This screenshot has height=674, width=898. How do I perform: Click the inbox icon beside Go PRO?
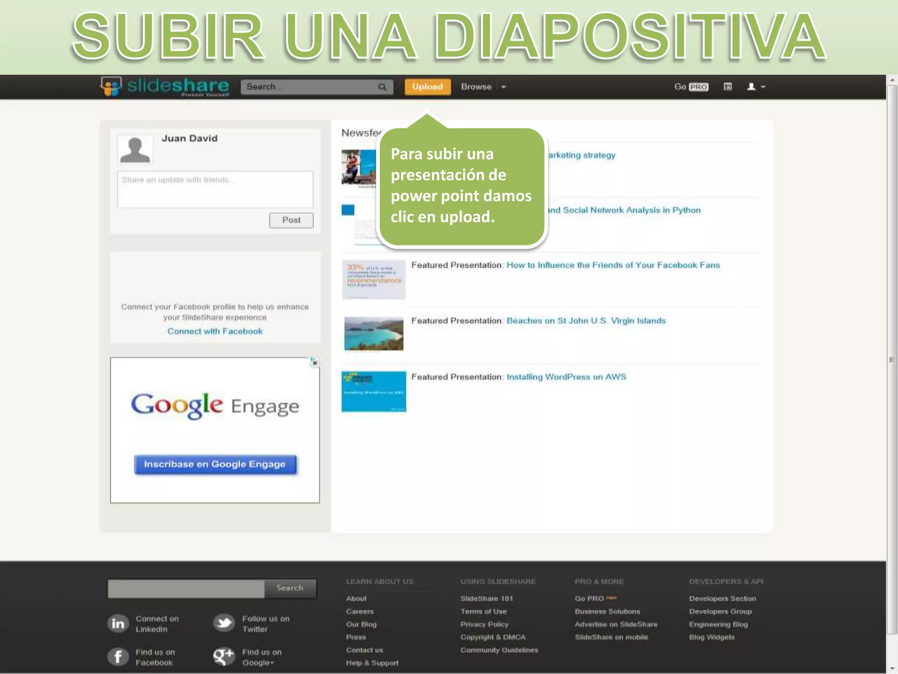pyautogui.click(x=728, y=87)
